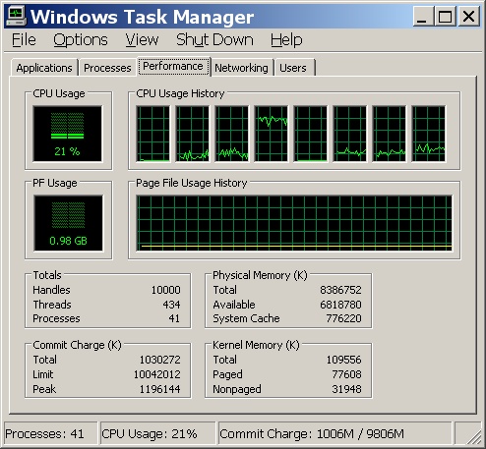Image resolution: width=486 pixels, height=449 pixels.
Task: Click status bar Commit Charge: 1006M / 9806M
Action: pyautogui.click(x=334, y=434)
